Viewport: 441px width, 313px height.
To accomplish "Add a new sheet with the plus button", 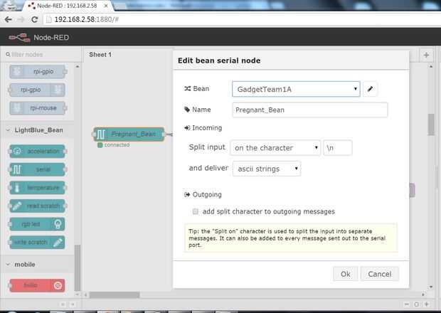I will click(426, 55).
